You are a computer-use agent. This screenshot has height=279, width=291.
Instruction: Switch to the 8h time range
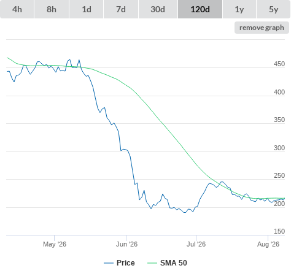pyautogui.click(x=52, y=9)
